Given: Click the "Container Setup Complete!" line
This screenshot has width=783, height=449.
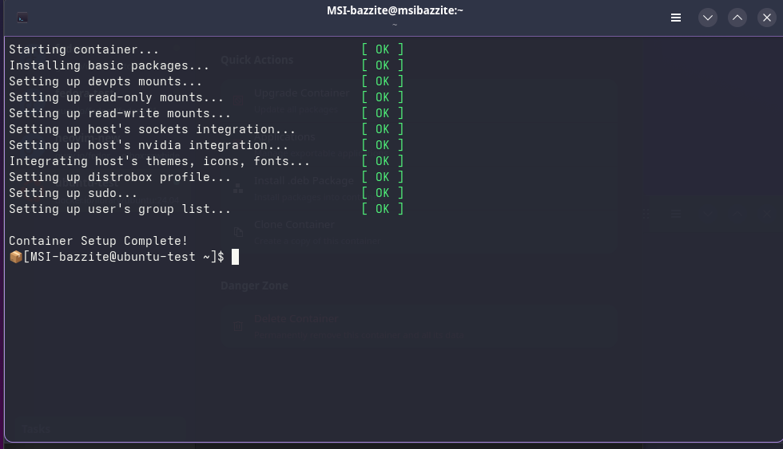Looking at the screenshot, I should pos(98,241).
